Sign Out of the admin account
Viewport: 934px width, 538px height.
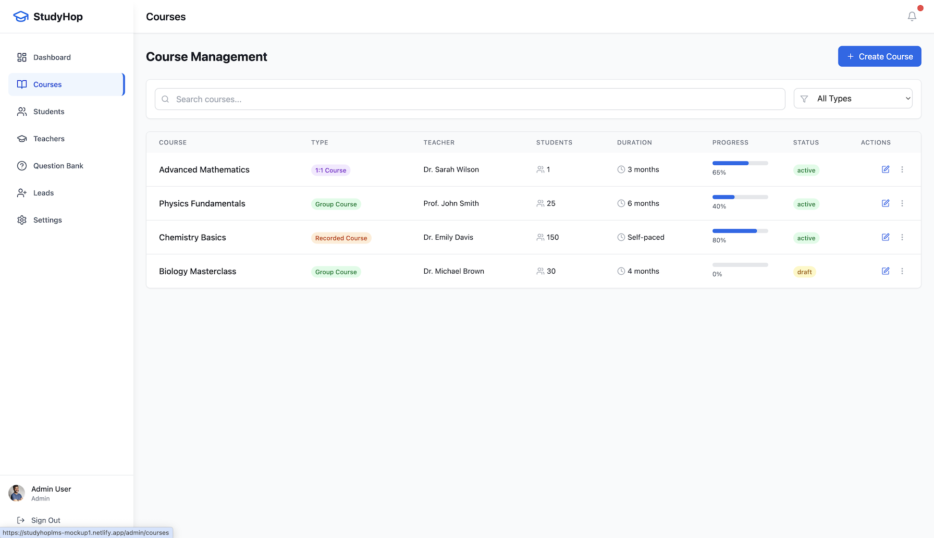click(45, 520)
